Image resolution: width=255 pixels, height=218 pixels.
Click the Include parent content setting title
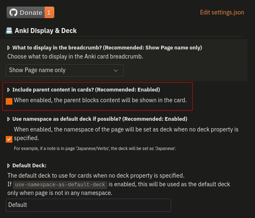[x=86, y=89]
